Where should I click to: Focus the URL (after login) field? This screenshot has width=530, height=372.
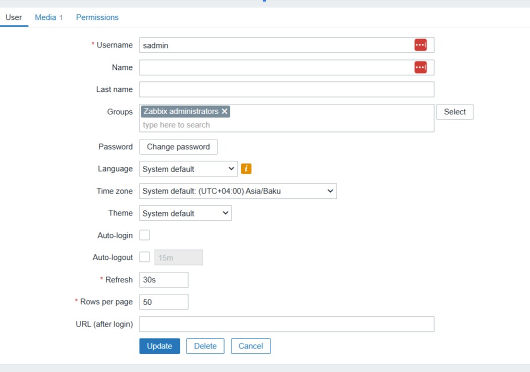[x=286, y=324]
